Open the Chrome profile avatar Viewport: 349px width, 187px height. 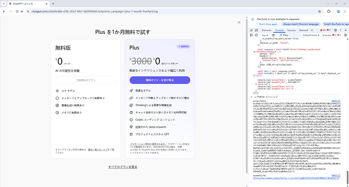tap(338, 11)
